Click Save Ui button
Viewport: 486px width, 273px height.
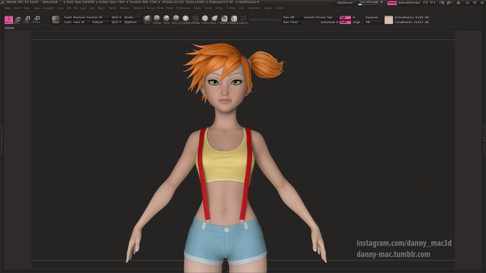click(81, 22)
